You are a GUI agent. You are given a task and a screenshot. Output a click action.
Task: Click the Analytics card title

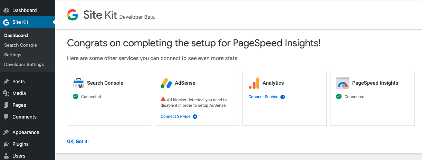(x=273, y=83)
